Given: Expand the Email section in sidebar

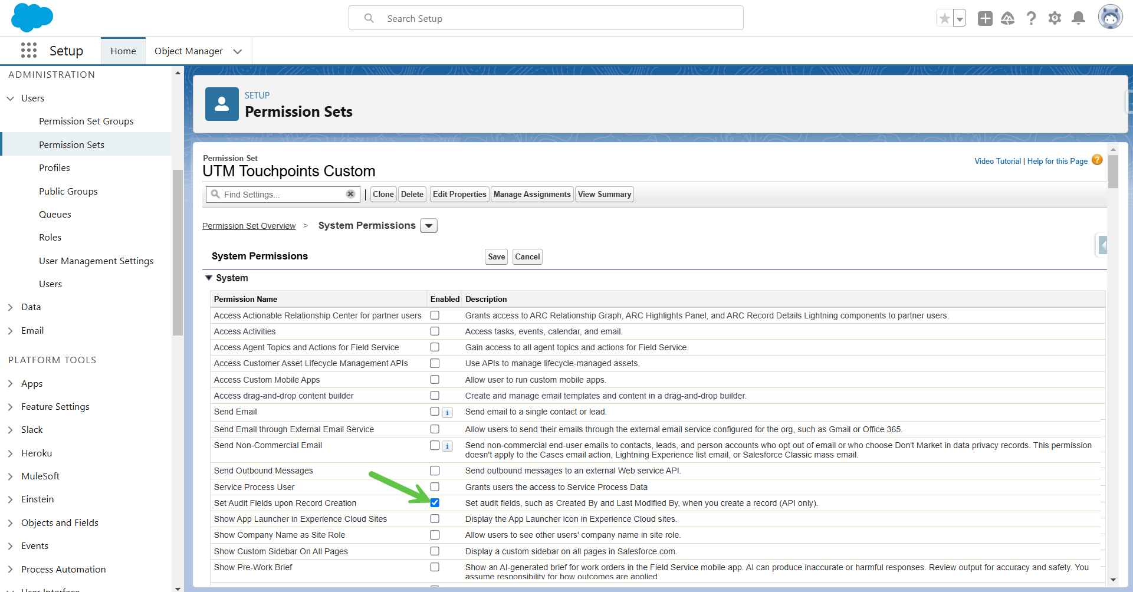Looking at the screenshot, I should [10, 331].
